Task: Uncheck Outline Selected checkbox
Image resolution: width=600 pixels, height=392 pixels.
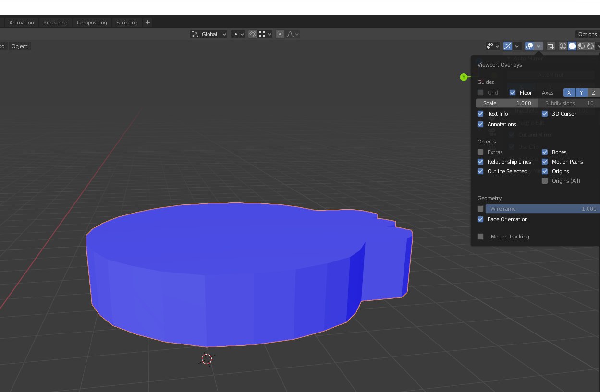Action: [x=480, y=171]
